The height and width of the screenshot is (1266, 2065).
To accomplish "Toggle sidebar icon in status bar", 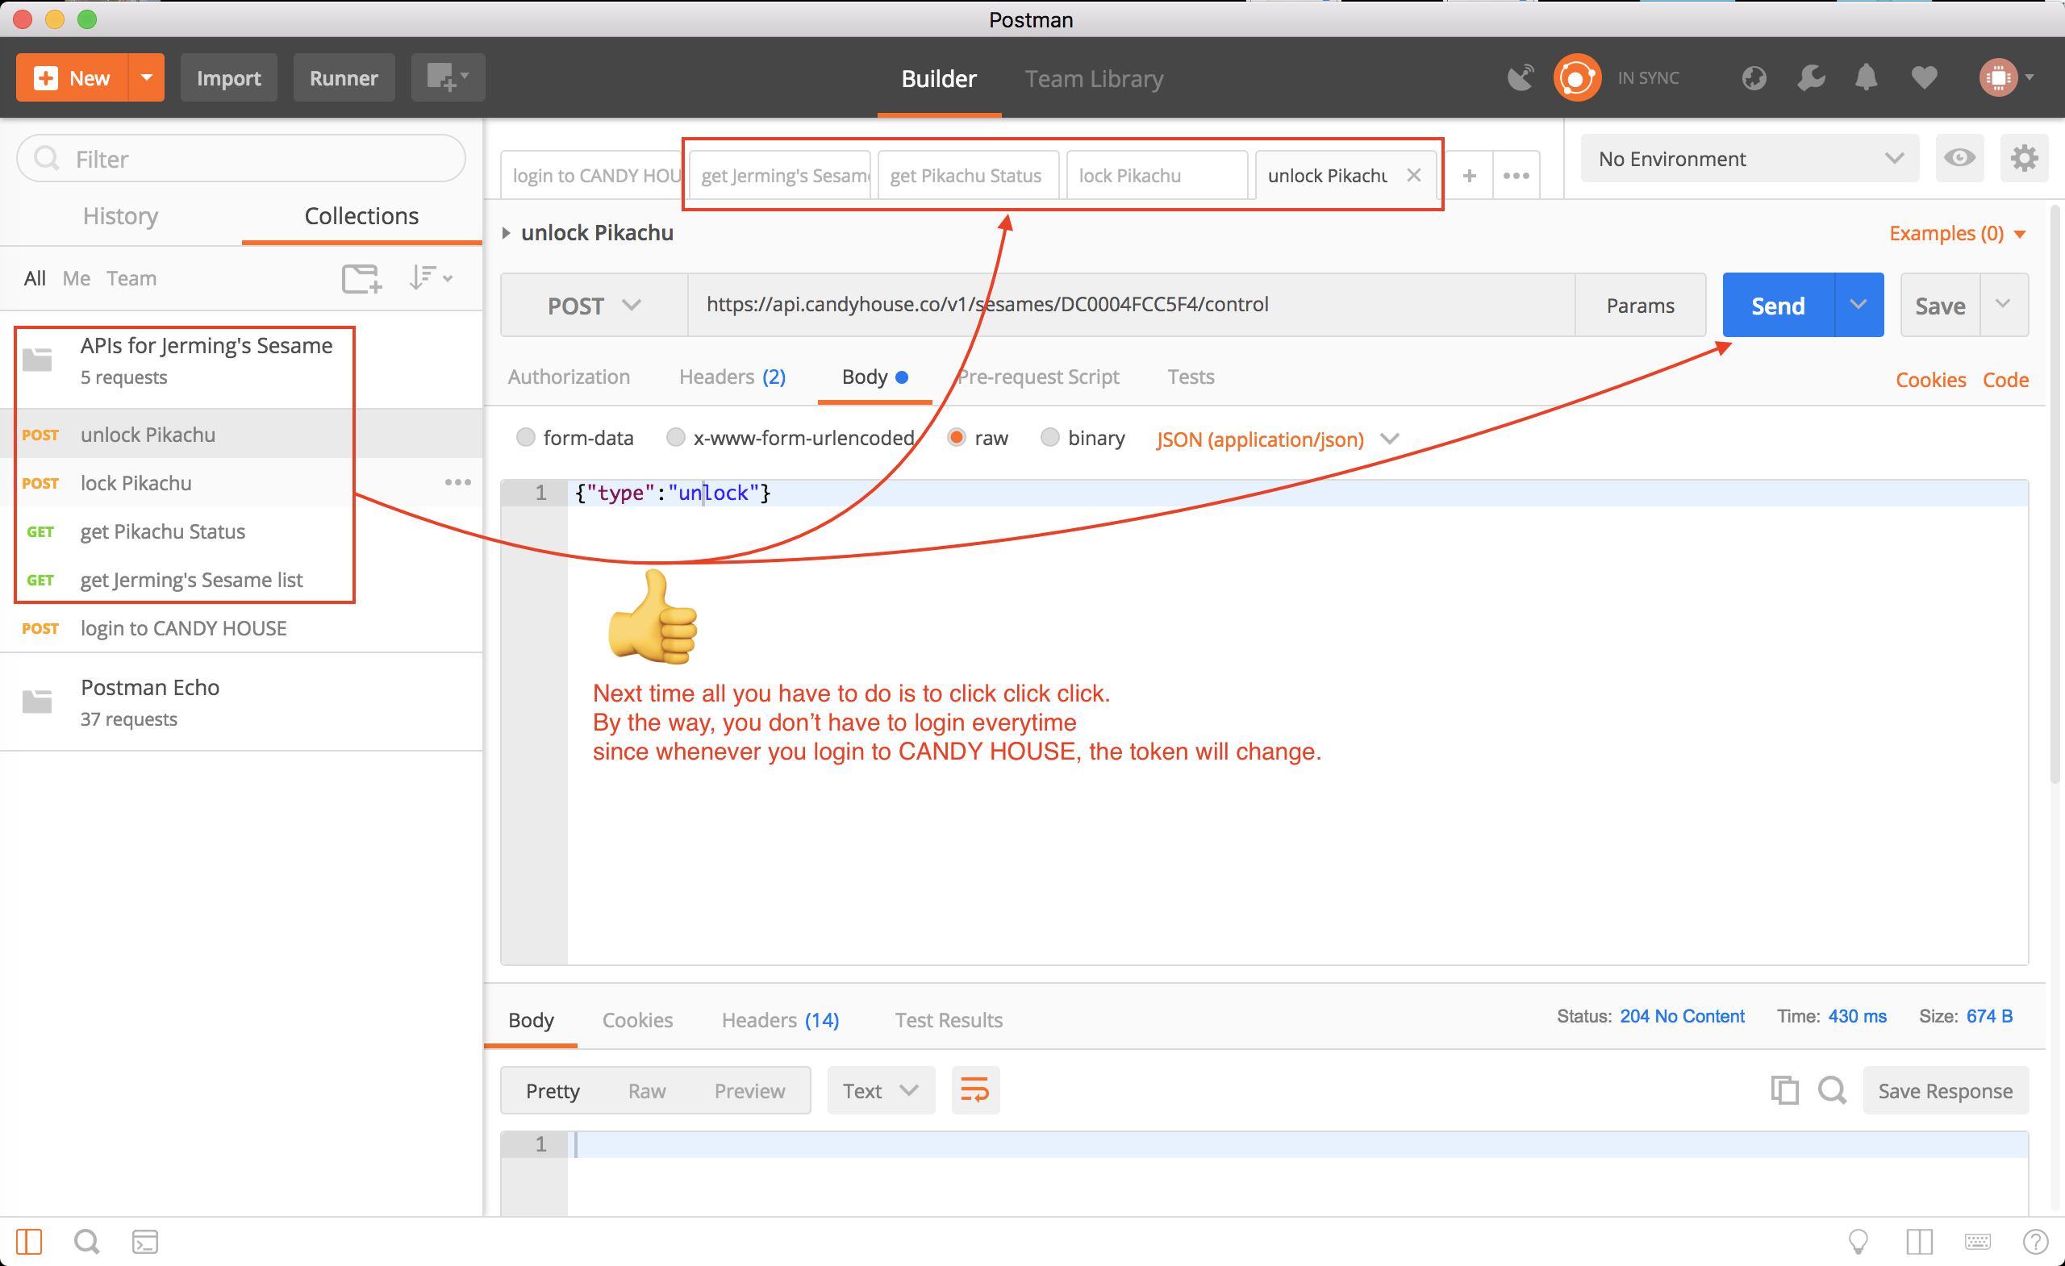I will point(28,1242).
